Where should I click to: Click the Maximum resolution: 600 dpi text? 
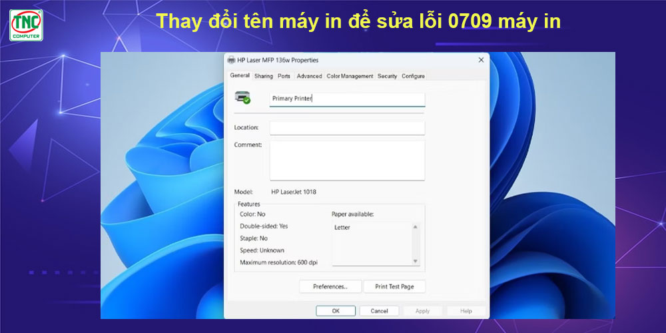pos(278,262)
